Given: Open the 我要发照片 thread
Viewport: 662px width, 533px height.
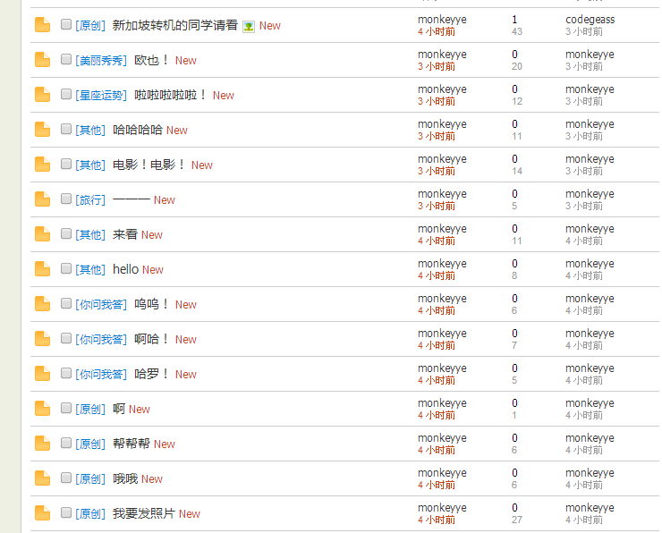Looking at the screenshot, I should click(x=143, y=513).
